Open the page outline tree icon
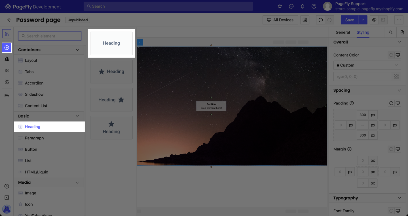The height and width of the screenshot is (216, 408). coord(7,34)
